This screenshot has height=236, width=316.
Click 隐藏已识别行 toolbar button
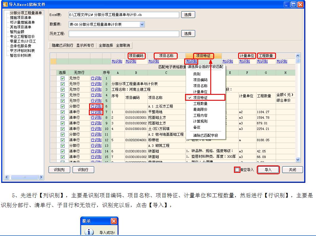click(62, 45)
